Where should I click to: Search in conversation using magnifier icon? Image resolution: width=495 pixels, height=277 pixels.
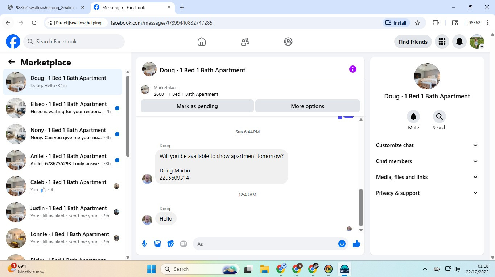(440, 116)
